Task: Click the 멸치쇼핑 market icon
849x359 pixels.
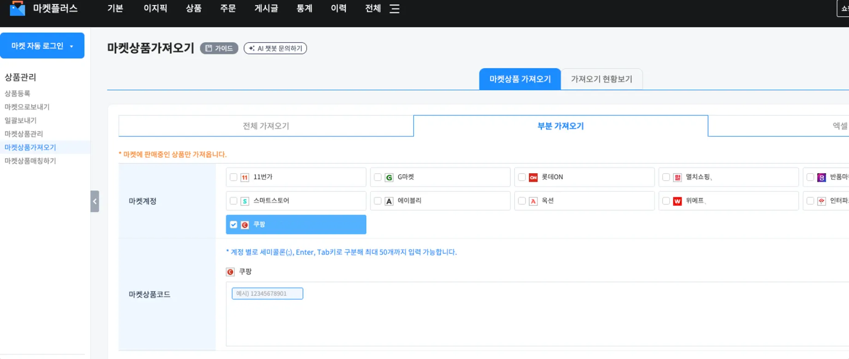Action: point(677,177)
